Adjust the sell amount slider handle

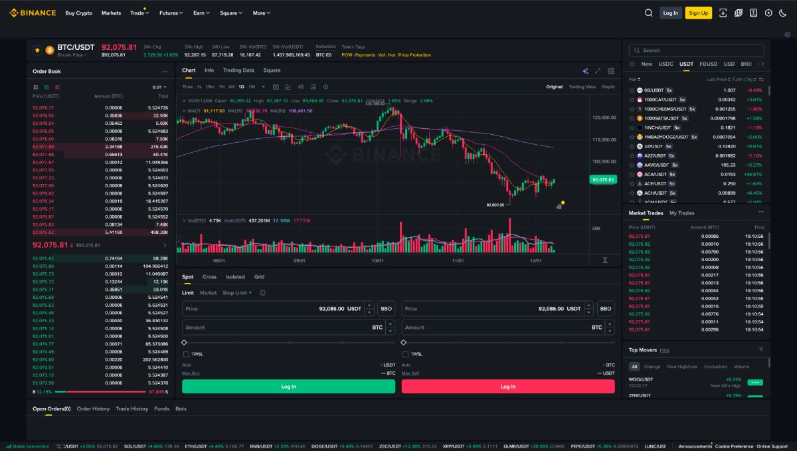click(404, 343)
